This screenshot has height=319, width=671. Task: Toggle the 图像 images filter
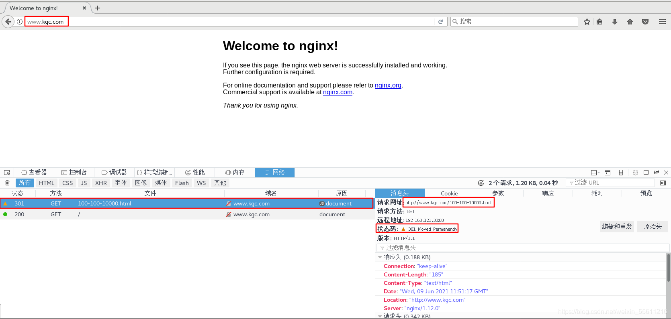coord(141,183)
